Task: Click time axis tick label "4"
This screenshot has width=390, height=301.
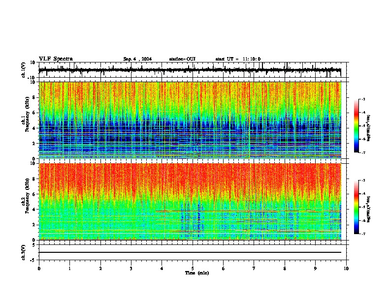Action: point(162,269)
